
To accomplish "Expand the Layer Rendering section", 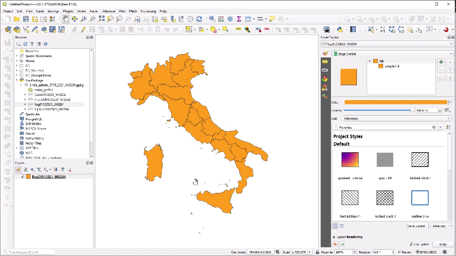I will coord(334,237).
